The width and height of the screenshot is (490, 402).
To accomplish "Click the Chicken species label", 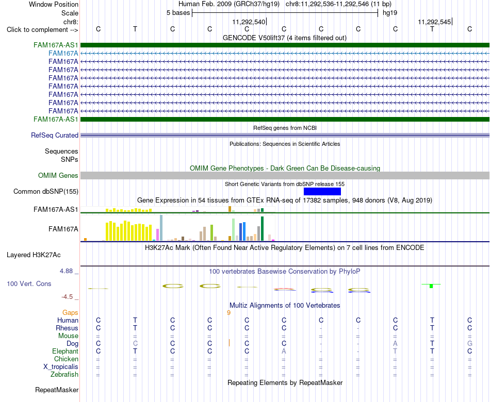I will pos(66,359).
